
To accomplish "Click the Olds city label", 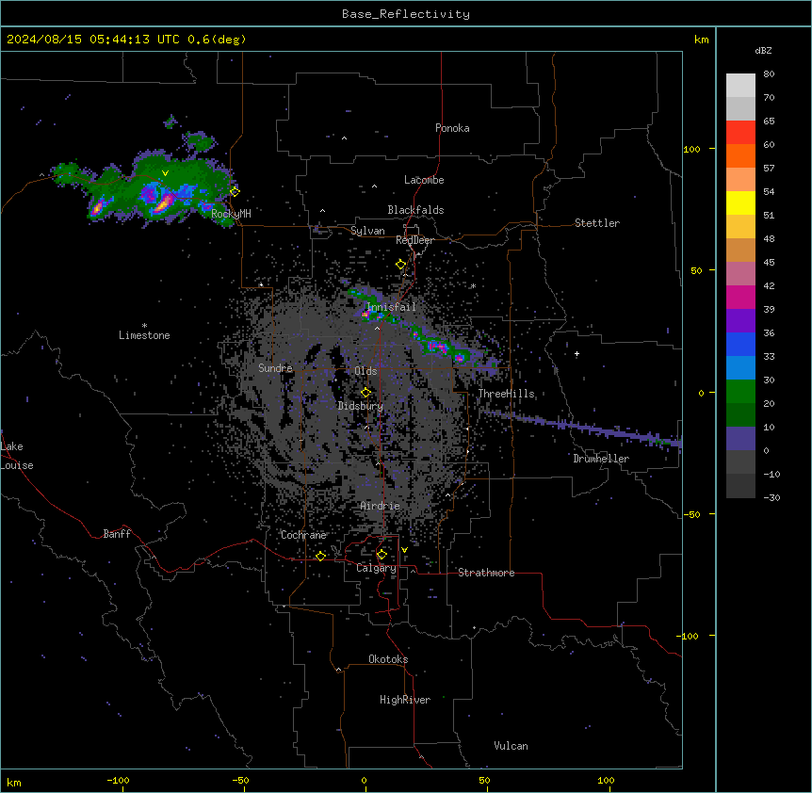I will pos(365,371).
